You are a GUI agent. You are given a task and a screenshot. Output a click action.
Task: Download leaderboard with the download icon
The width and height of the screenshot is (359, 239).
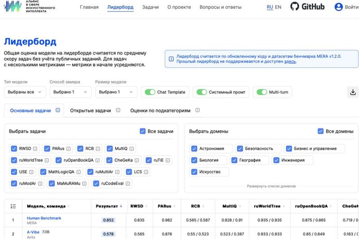(x=353, y=92)
